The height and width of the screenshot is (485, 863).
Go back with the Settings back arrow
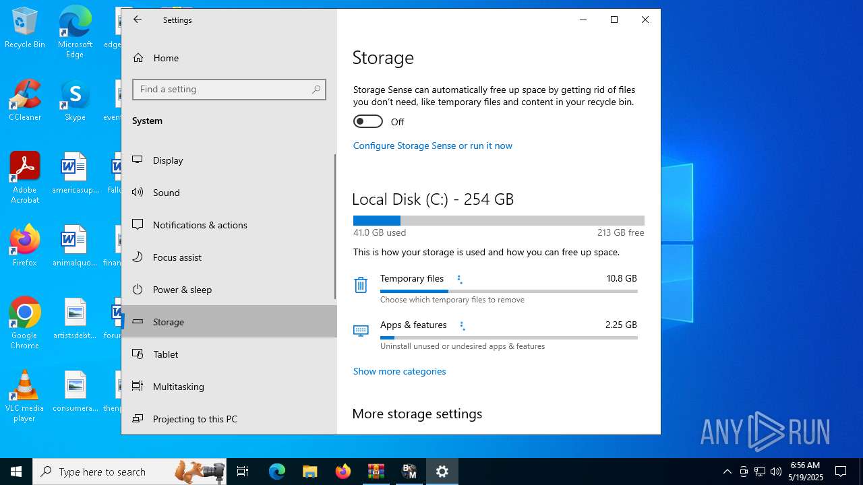click(x=138, y=20)
